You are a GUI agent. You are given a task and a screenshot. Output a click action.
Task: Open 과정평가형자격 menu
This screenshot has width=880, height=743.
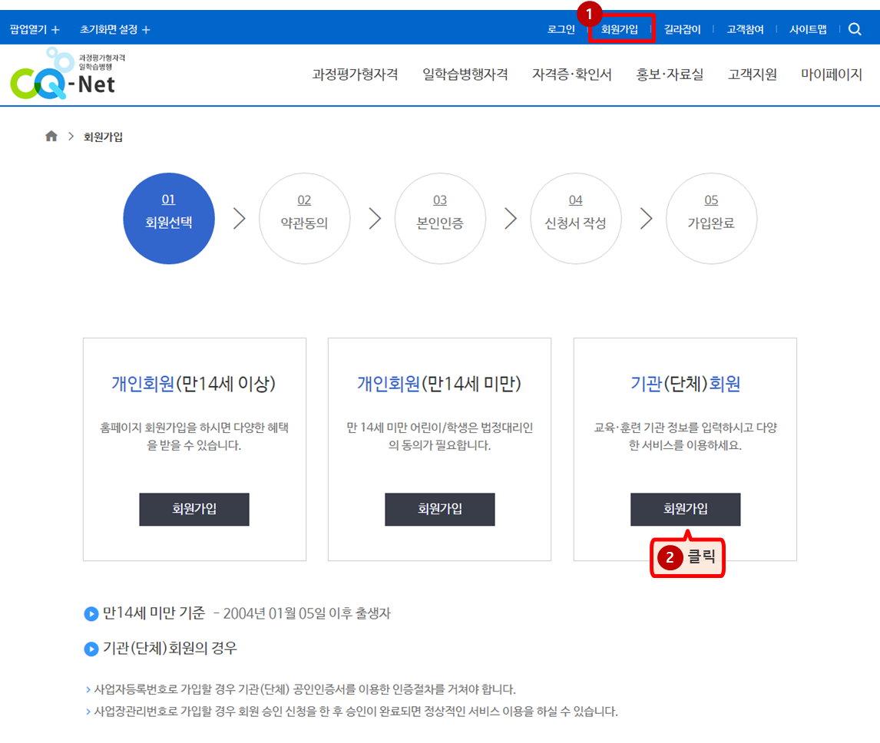click(355, 74)
